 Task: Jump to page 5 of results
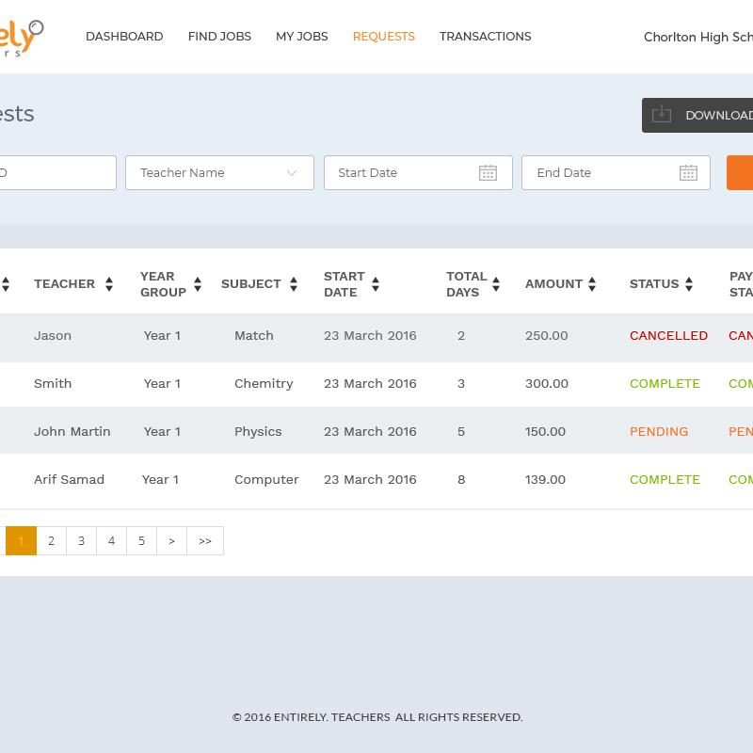(x=141, y=541)
